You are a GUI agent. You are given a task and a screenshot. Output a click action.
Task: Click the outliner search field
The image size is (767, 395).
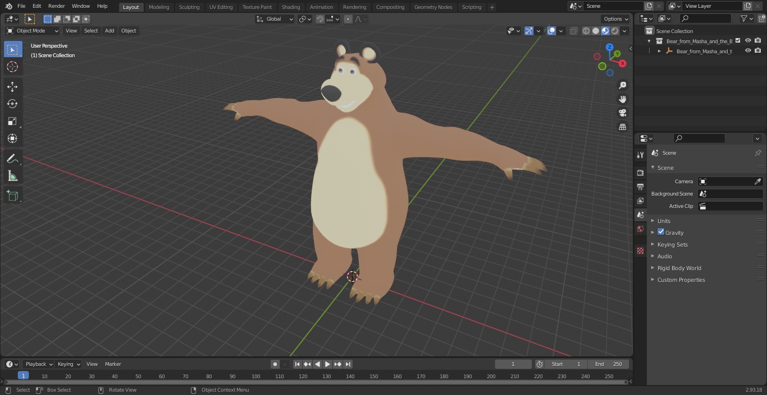point(705,18)
